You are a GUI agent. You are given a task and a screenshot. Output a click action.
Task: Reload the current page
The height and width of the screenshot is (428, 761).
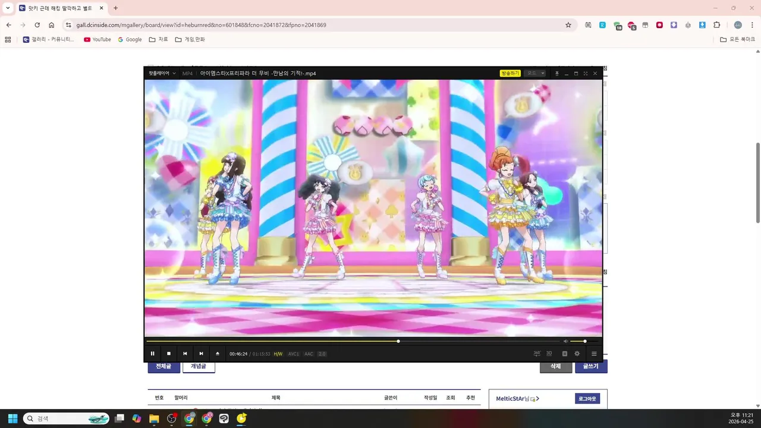[37, 25]
